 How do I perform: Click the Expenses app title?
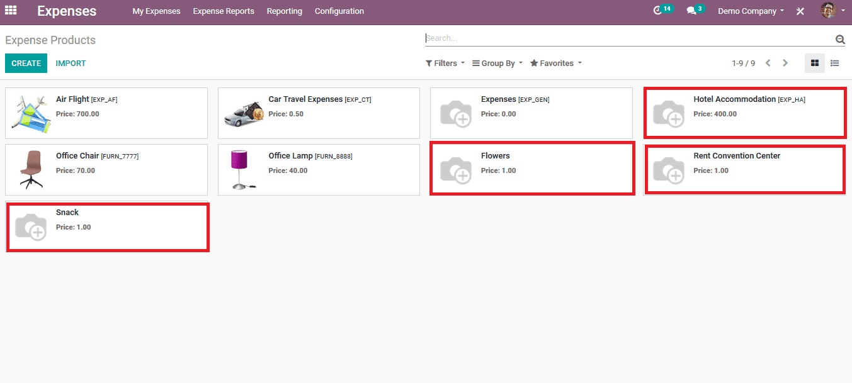67,11
